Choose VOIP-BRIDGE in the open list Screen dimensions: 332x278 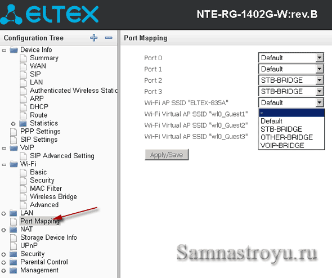click(291, 146)
